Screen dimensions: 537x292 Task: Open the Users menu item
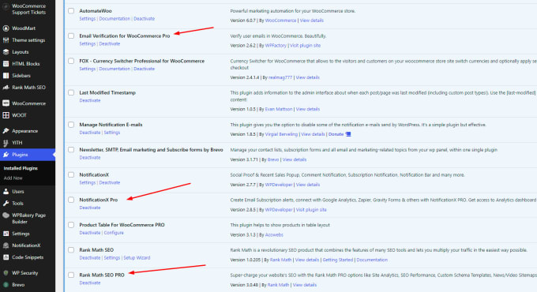point(18,192)
